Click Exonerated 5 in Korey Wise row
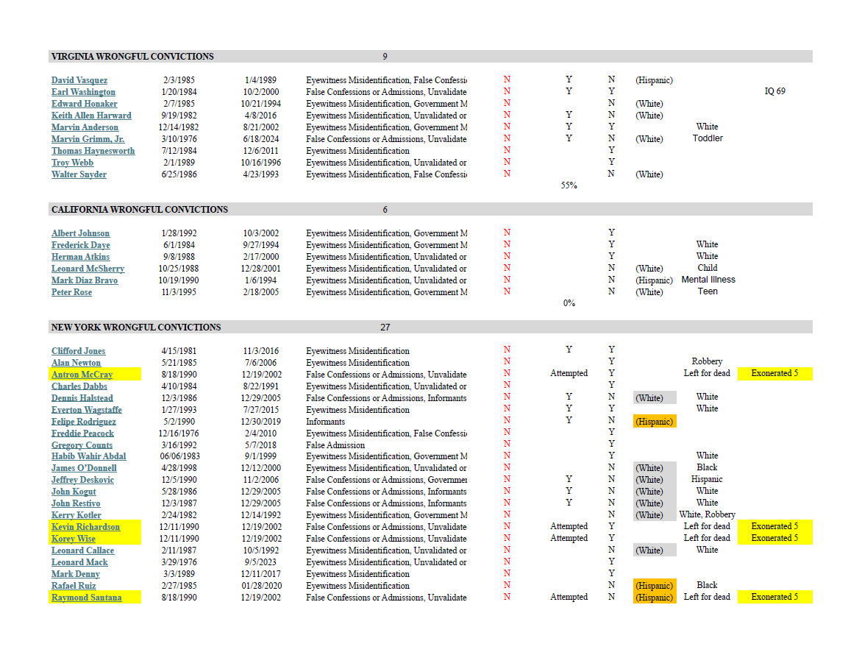The height and width of the screenshot is (655, 862). click(x=774, y=539)
